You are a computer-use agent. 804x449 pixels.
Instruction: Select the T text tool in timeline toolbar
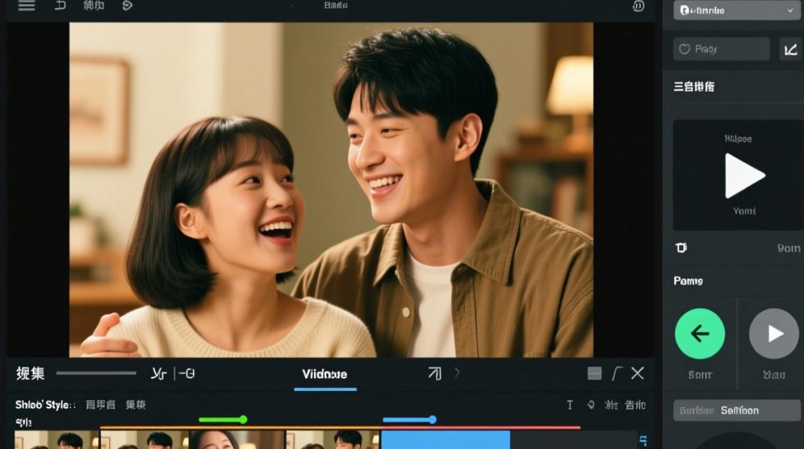click(x=569, y=405)
